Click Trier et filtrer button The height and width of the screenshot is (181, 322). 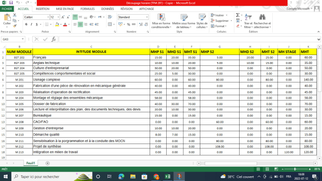tap(248, 21)
